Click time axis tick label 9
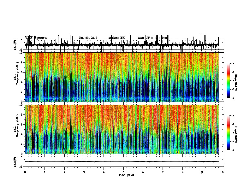250x193 pixels. (x=202, y=172)
